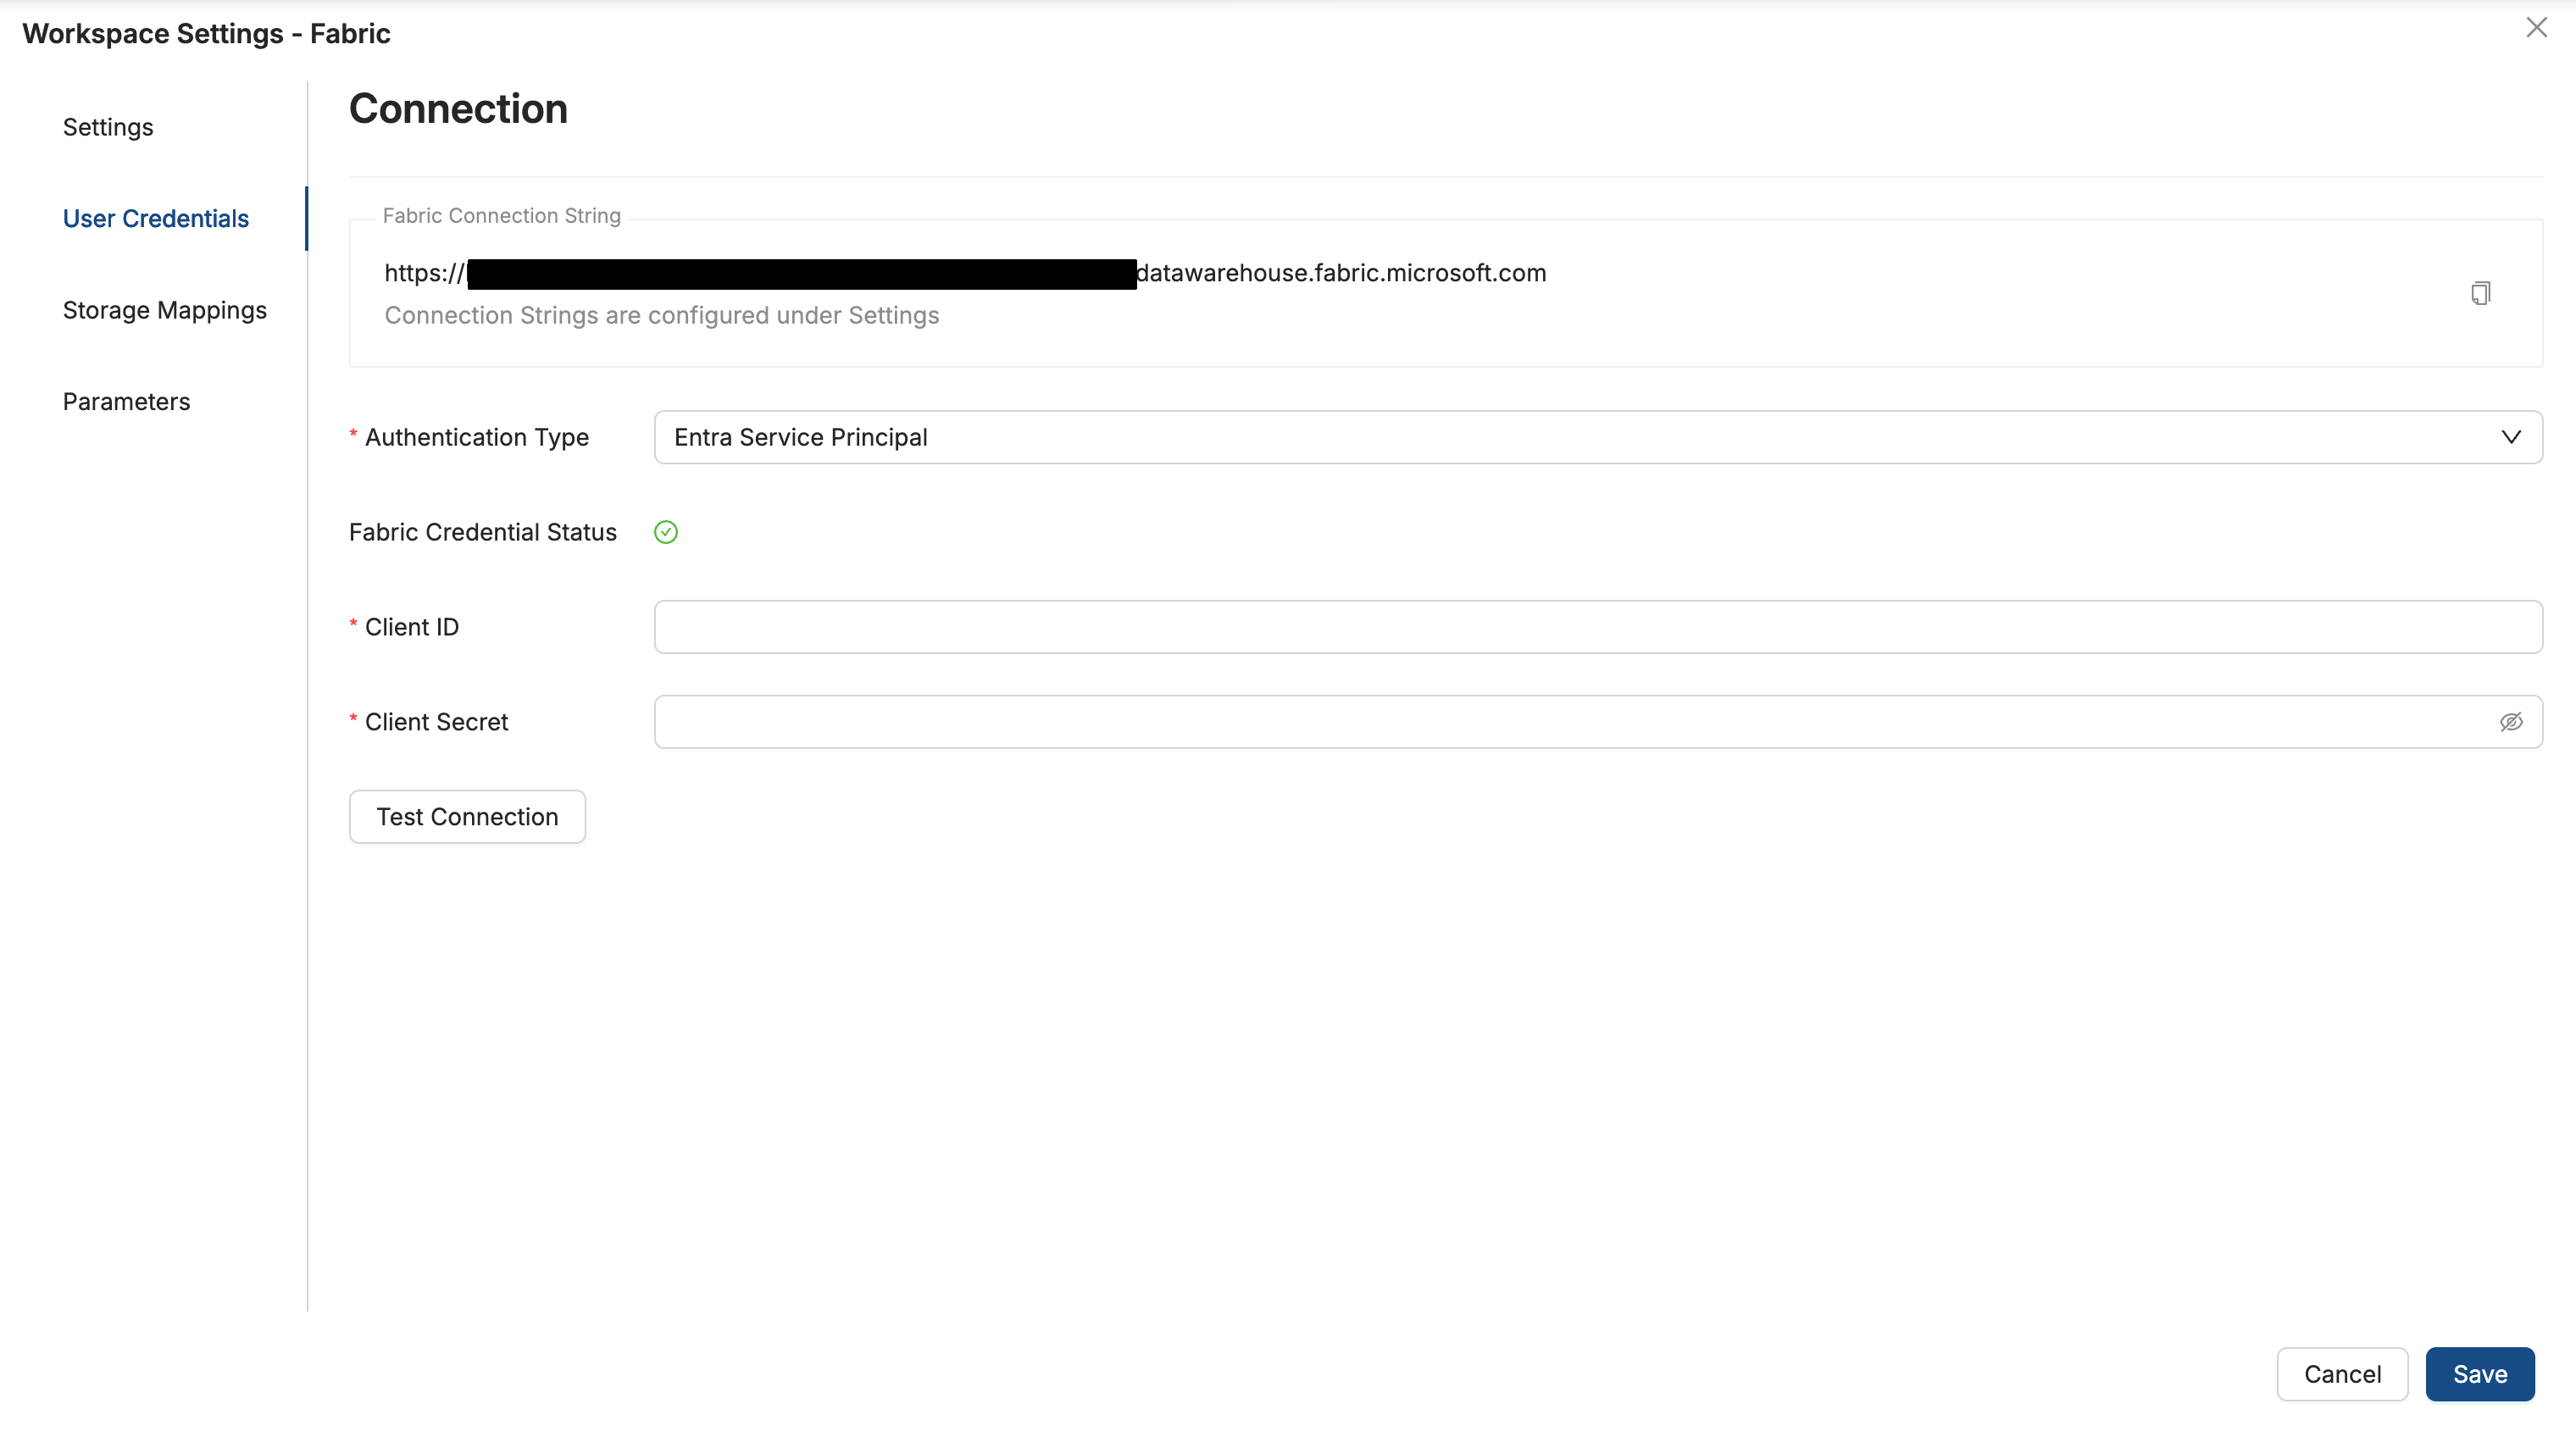Click the Fabric Credential Status label
Screen dimensions: 2576x1437
coord(483,532)
